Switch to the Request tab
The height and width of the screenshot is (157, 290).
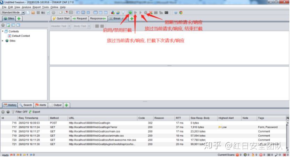(80, 18)
